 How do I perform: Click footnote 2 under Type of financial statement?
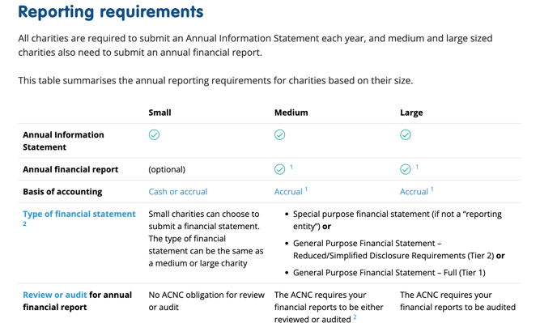24,224
